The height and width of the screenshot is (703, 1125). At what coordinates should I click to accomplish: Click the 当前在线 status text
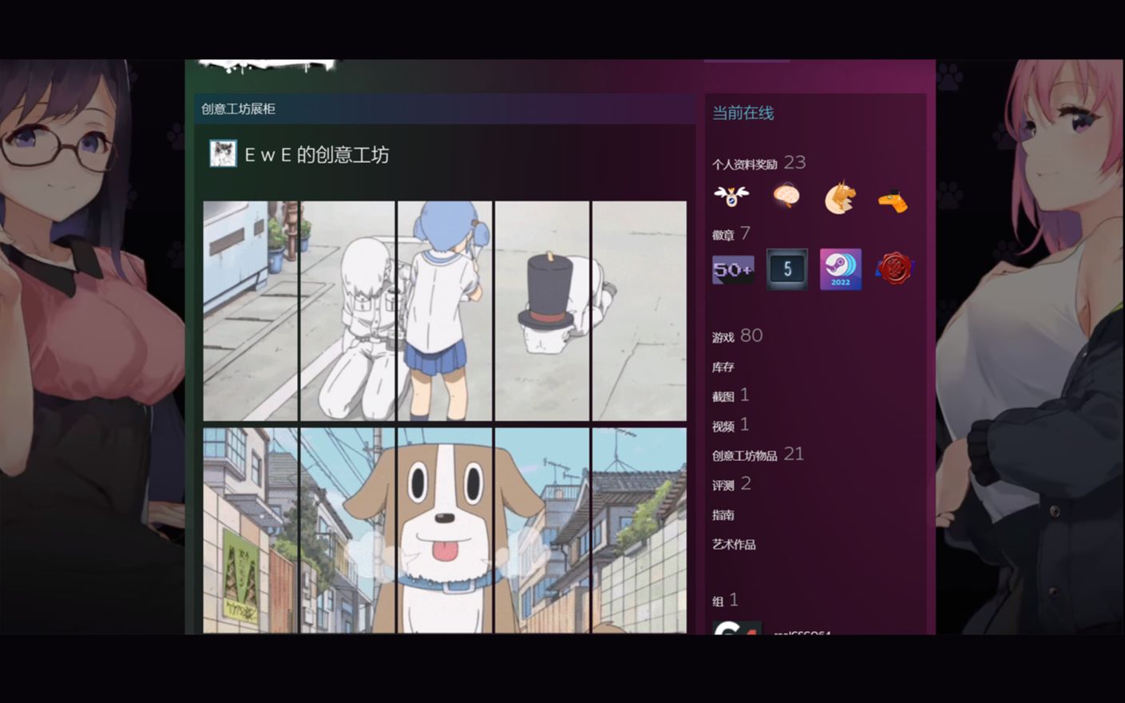(743, 113)
